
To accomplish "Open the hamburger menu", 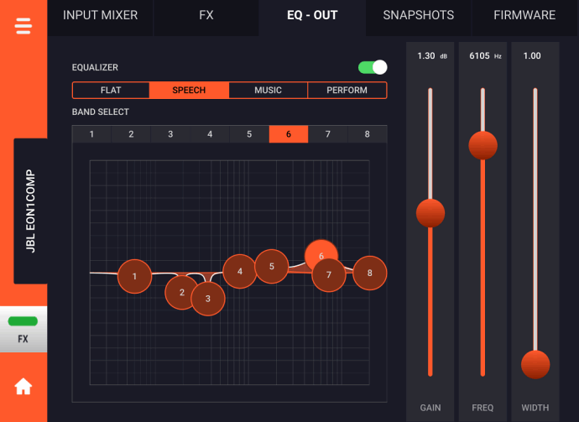I will click(23, 26).
